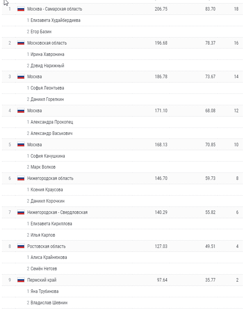Click on skater Ксения Краусова
The image size is (244, 309).
pos(46,190)
